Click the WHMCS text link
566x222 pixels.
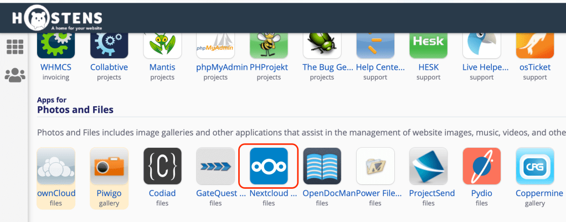pyautogui.click(x=56, y=67)
